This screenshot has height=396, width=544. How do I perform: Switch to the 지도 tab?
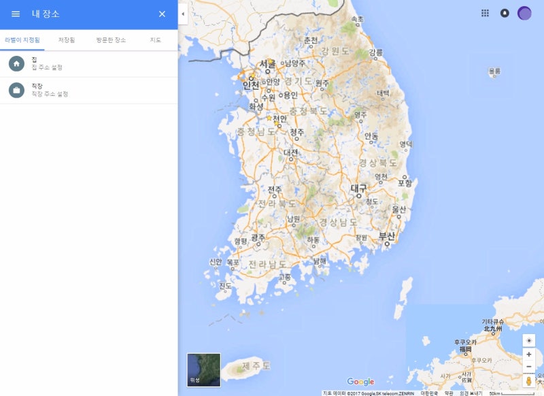point(155,40)
